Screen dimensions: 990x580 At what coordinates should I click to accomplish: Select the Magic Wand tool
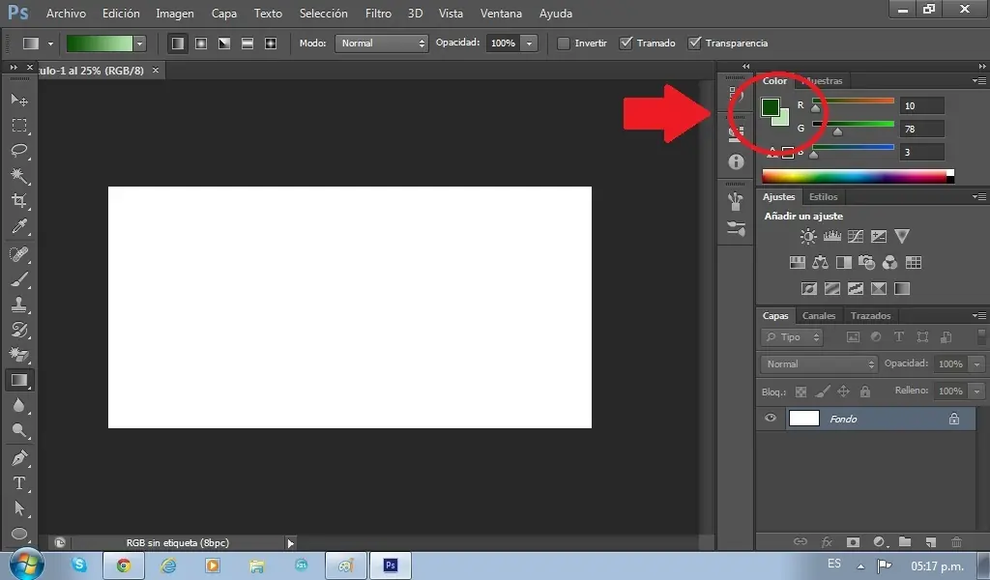19,175
